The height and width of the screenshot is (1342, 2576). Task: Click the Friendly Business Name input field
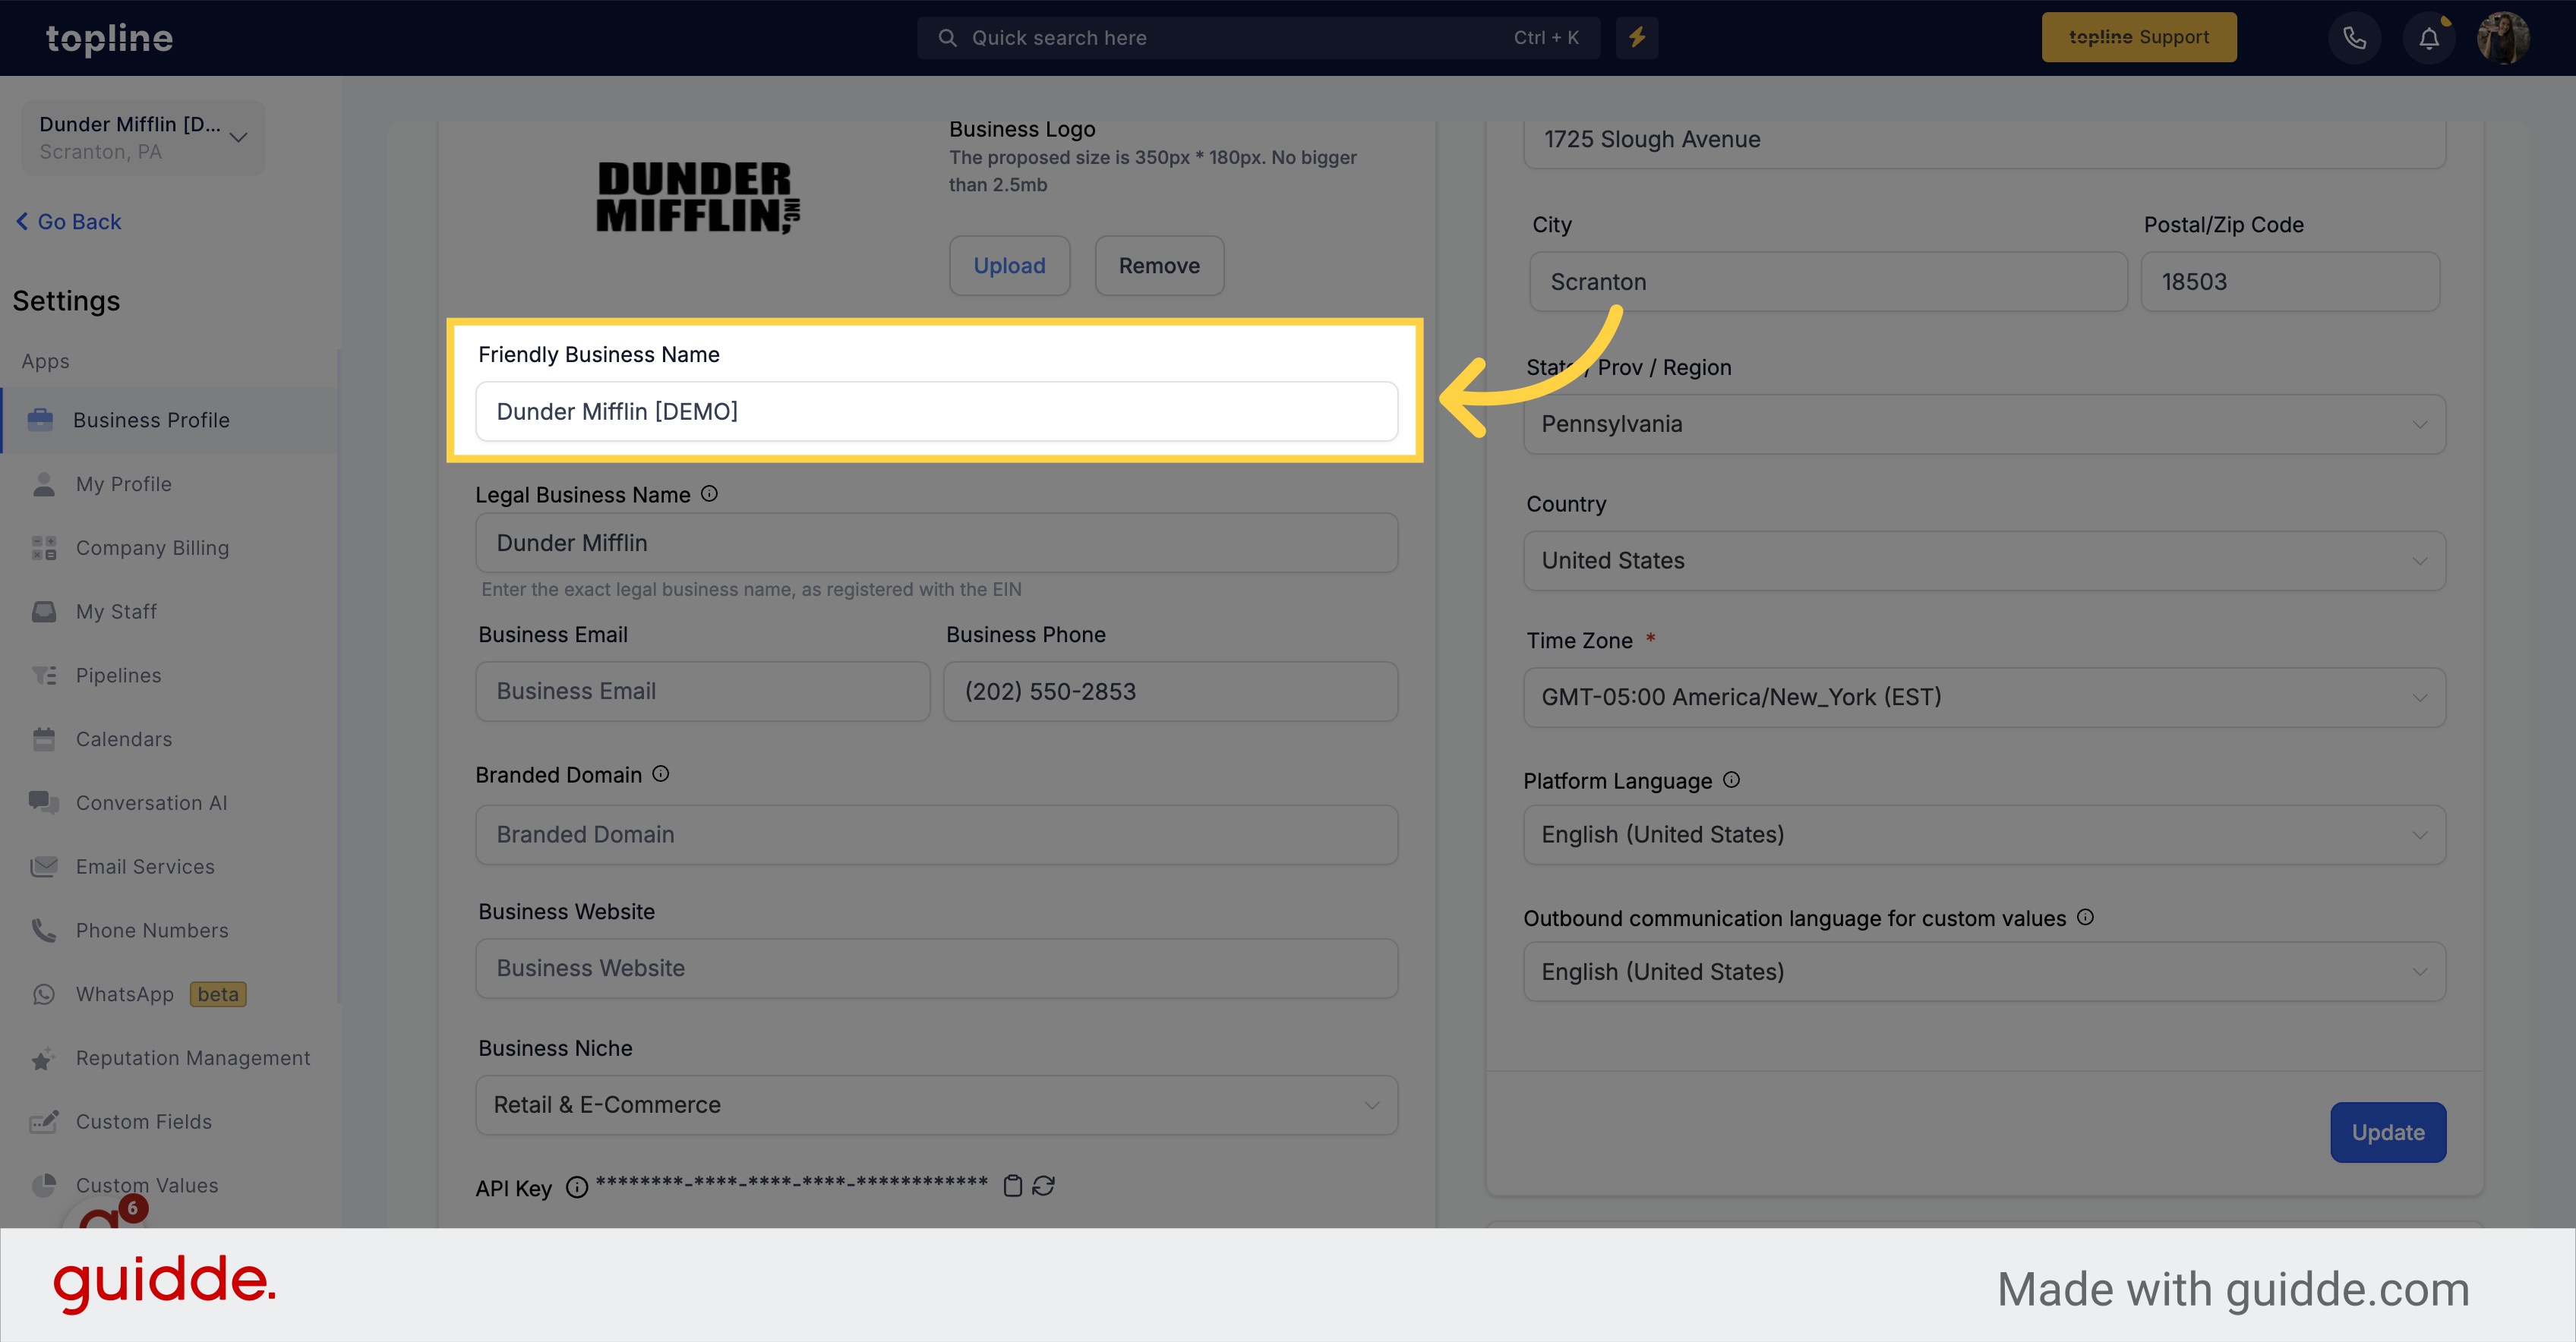tap(937, 411)
